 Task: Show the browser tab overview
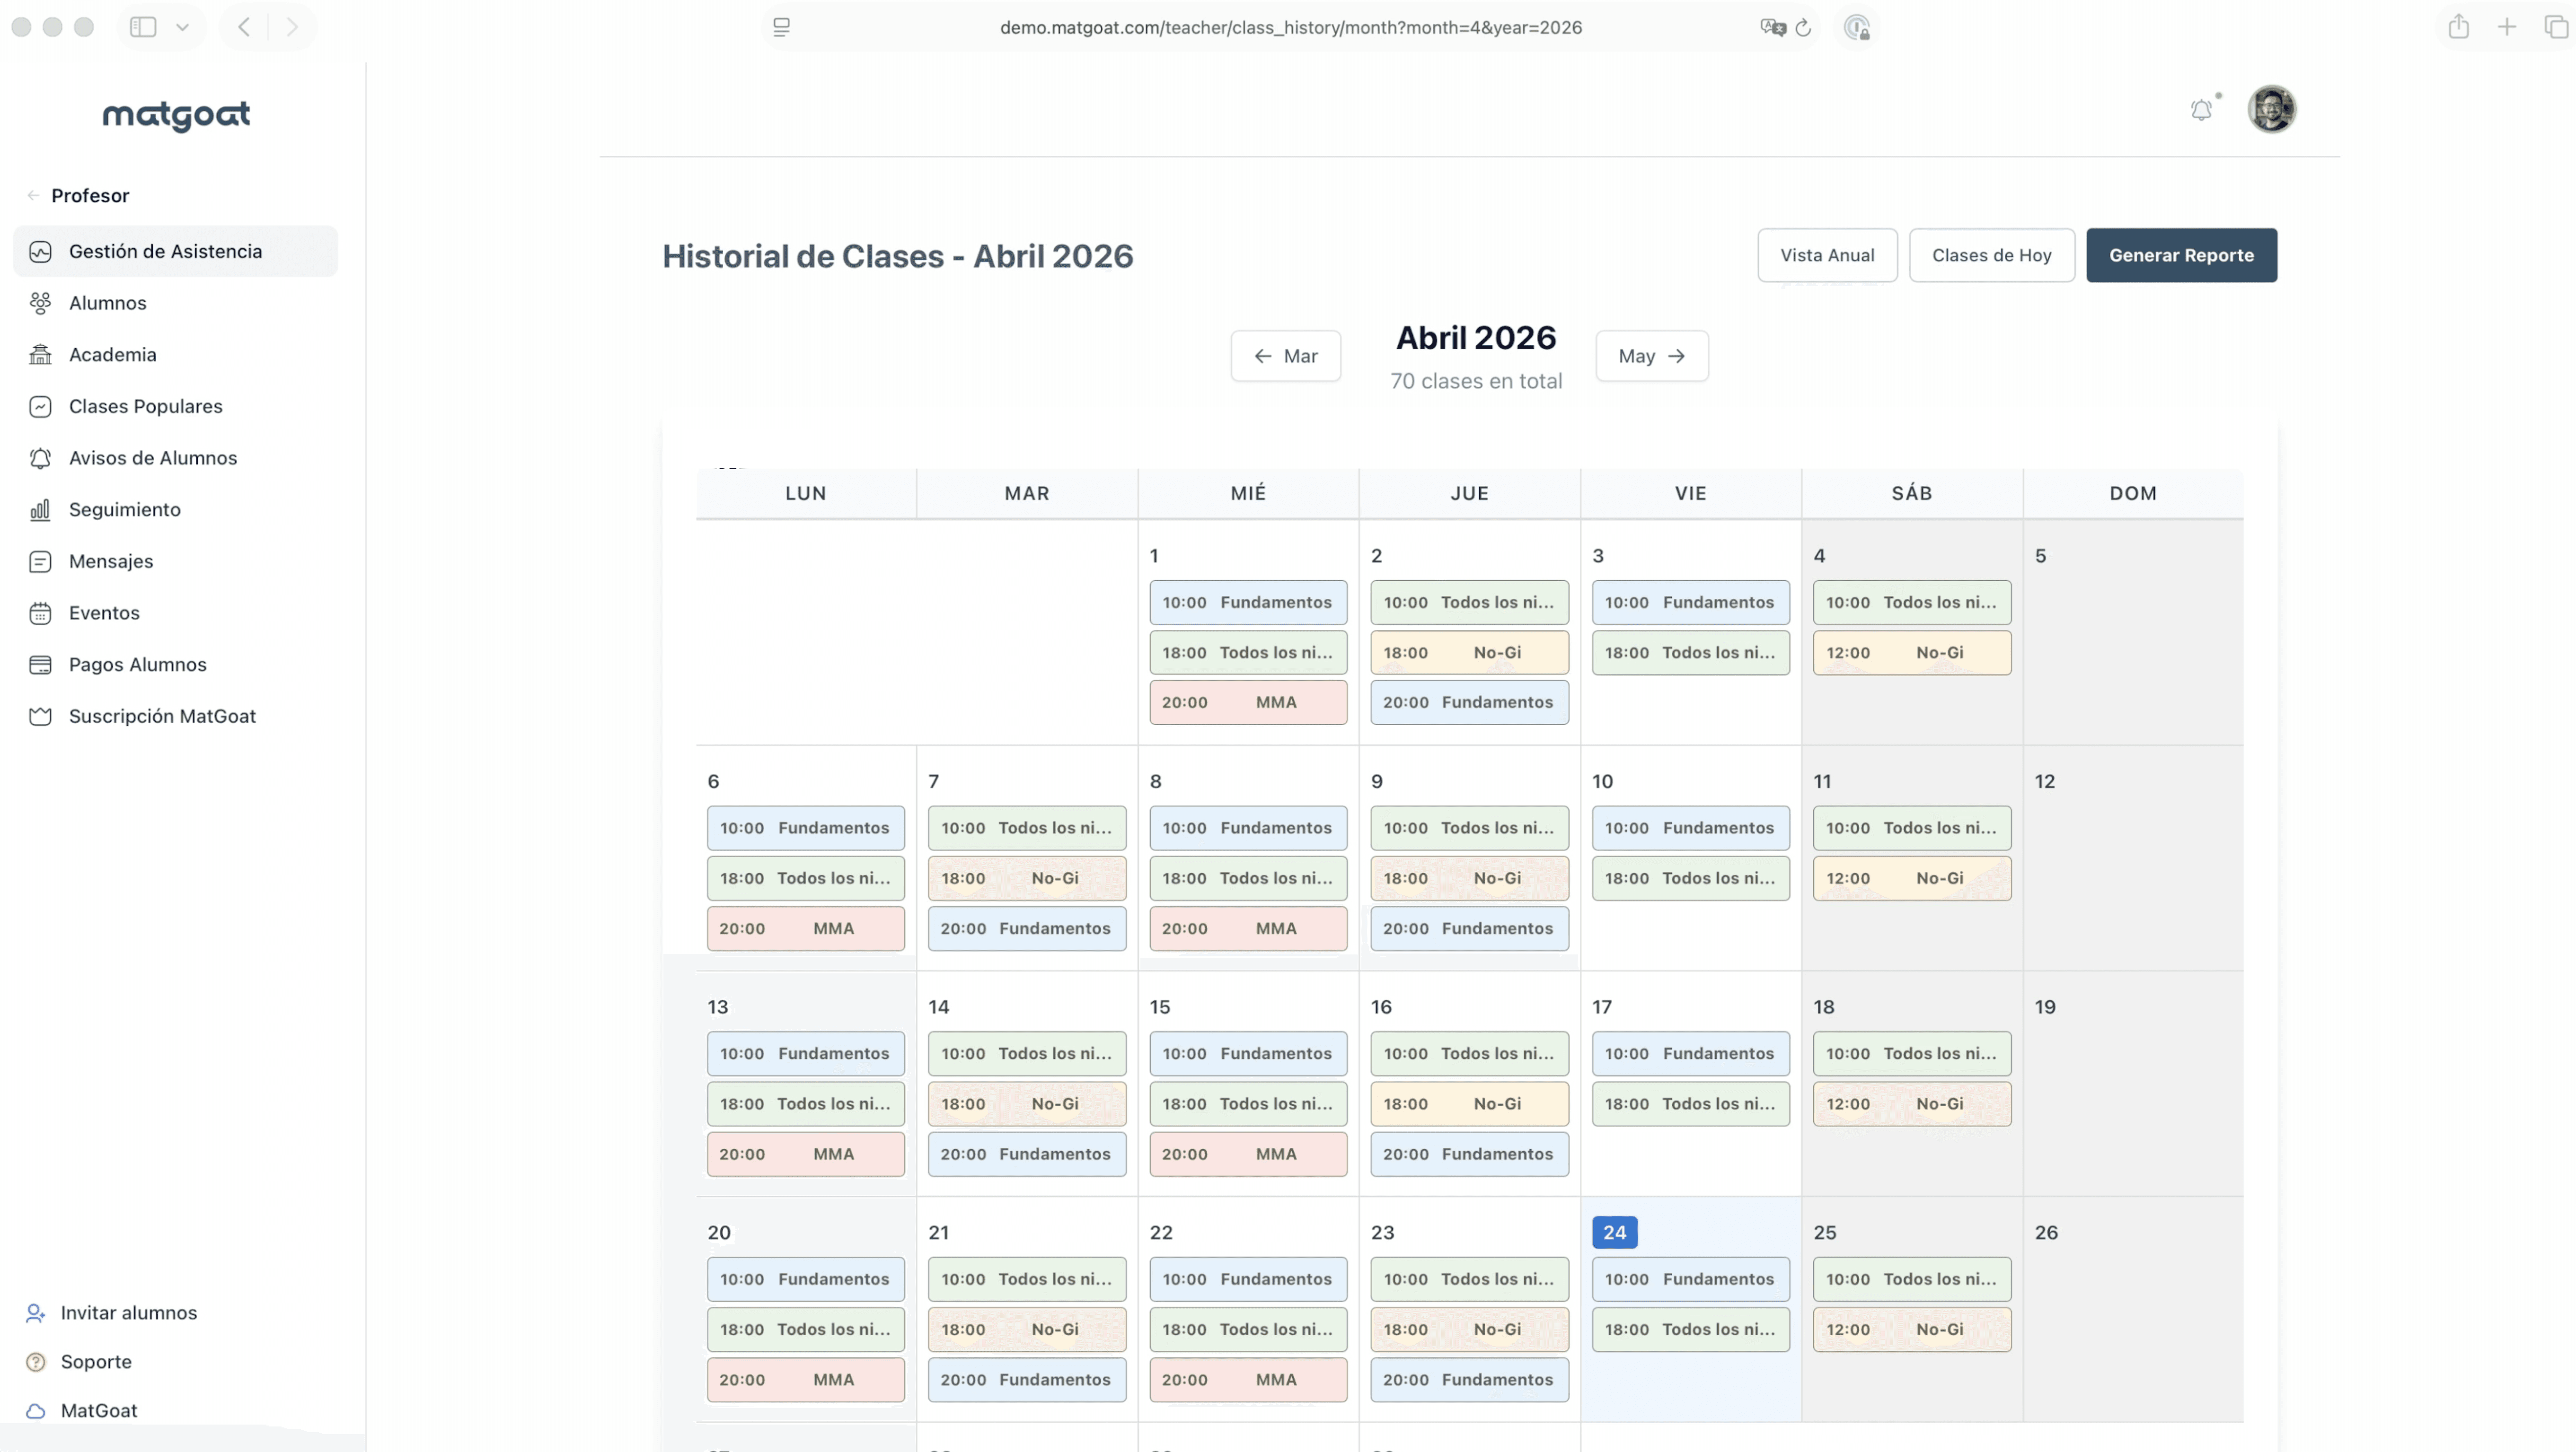(2556, 27)
